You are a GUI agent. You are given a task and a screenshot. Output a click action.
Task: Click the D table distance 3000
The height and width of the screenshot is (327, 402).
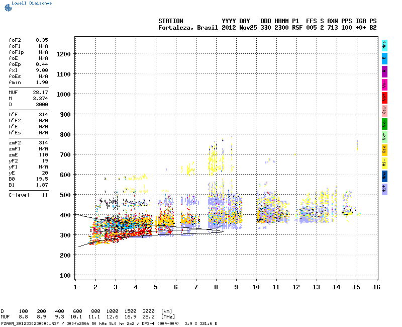point(148,311)
